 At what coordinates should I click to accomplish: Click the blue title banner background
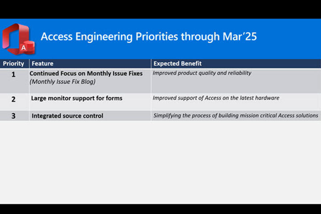click(287, 39)
